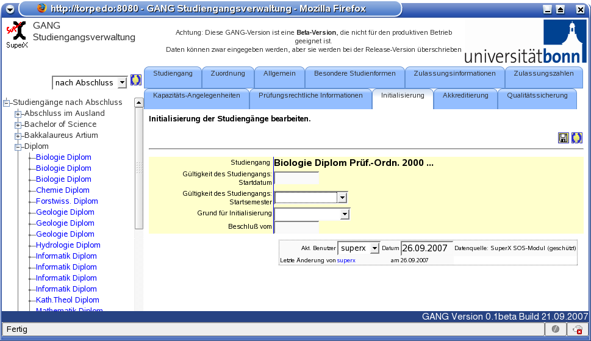The image size is (591, 341).
Task: Open the Startsemester dropdown
Action: [x=342, y=198]
